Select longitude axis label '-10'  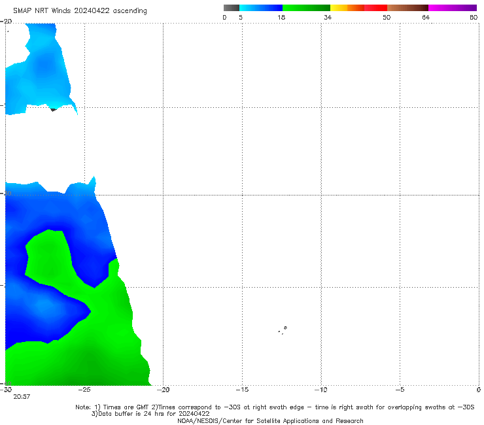[x=320, y=390]
